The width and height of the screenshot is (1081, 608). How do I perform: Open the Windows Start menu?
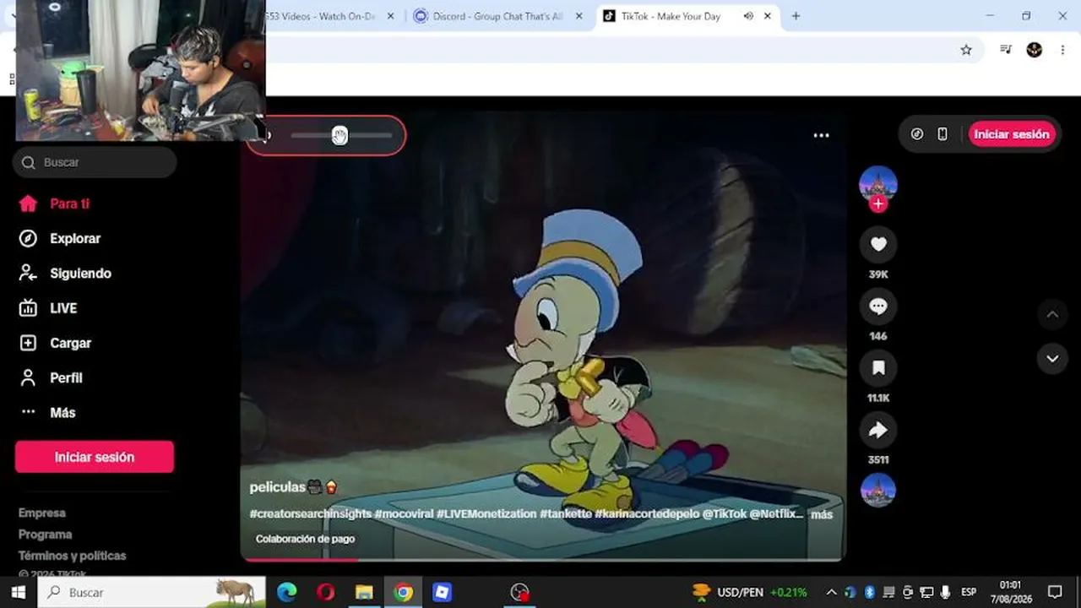(18, 592)
